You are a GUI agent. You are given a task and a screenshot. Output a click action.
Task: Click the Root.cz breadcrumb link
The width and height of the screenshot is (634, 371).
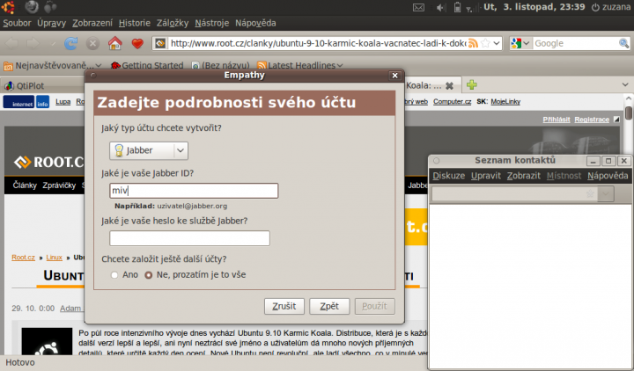23,258
